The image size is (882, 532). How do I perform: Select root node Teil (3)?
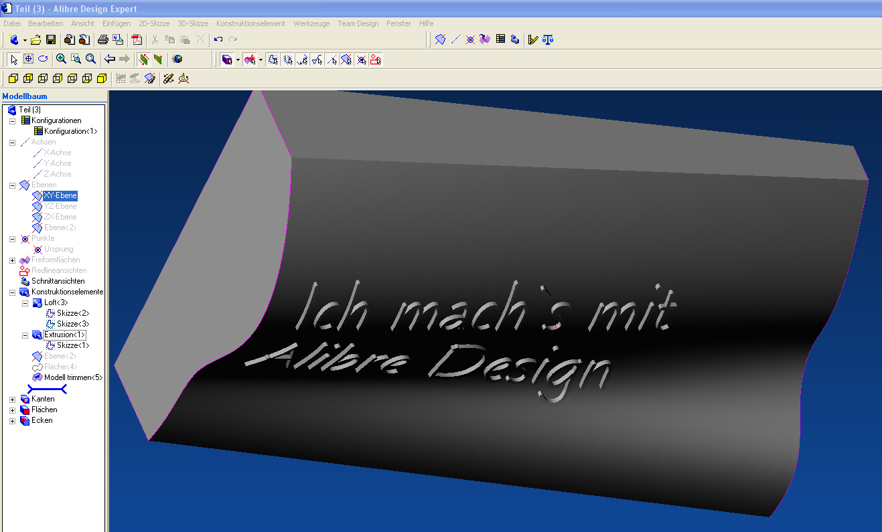coord(30,110)
